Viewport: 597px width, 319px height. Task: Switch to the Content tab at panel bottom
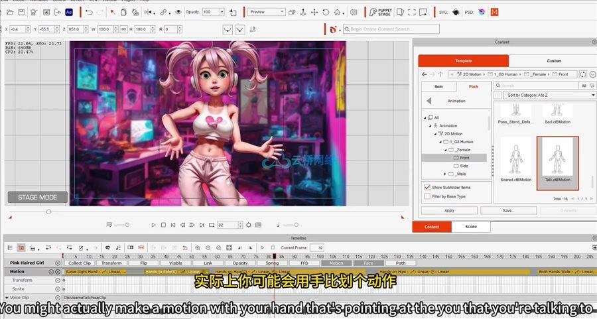(432, 227)
